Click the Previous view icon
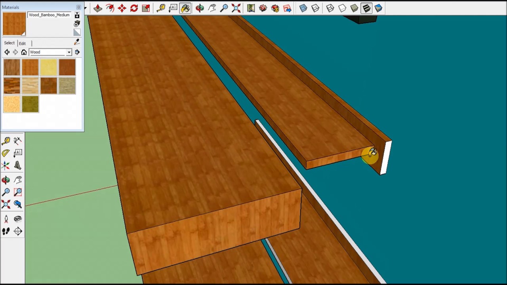The height and width of the screenshot is (285, 507). (x=17, y=204)
